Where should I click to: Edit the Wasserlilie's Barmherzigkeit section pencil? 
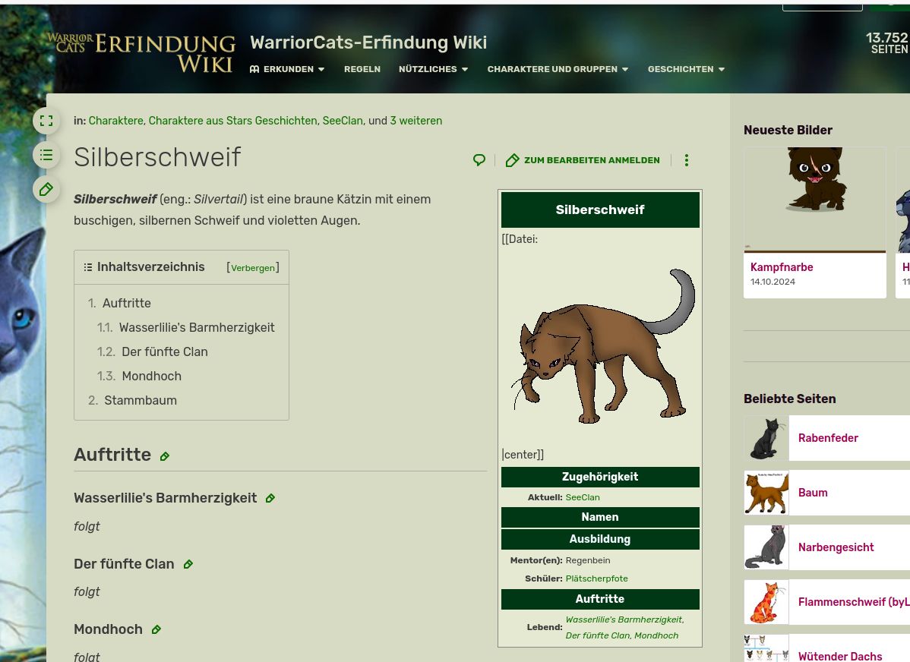pyautogui.click(x=270, y=499)
